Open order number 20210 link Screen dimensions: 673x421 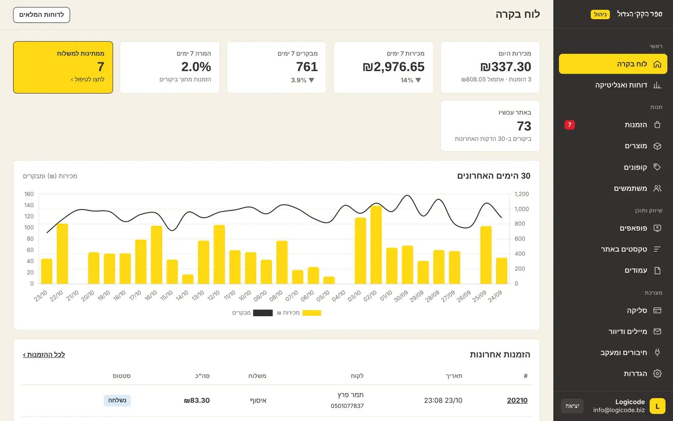tap(517, 400)
